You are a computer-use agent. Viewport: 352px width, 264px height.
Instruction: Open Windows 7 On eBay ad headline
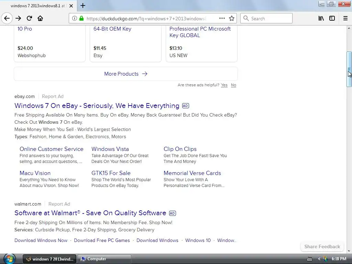click(97, 106)
